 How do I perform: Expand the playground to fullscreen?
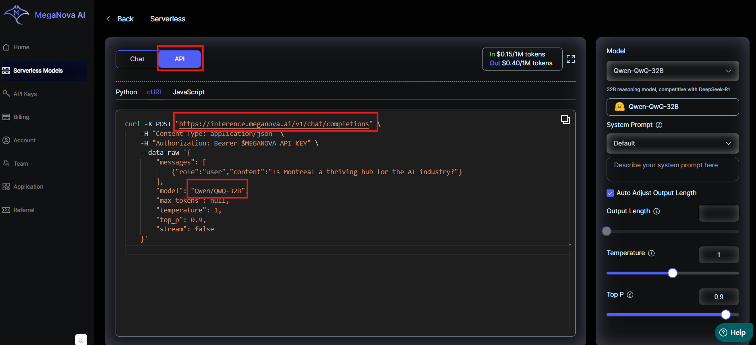[x=570, y=59]
